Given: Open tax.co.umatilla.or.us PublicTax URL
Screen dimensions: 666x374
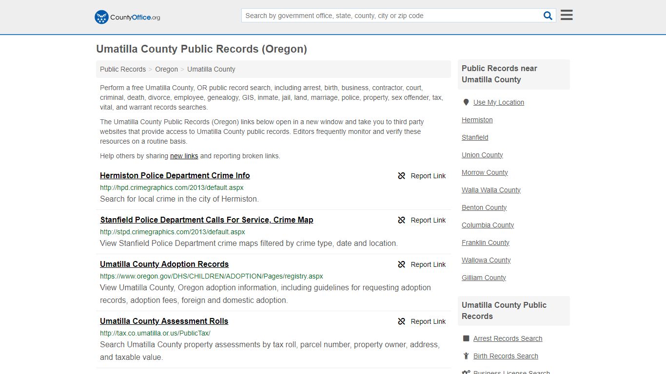Looking at the screenshot, I should coord(155,333).
